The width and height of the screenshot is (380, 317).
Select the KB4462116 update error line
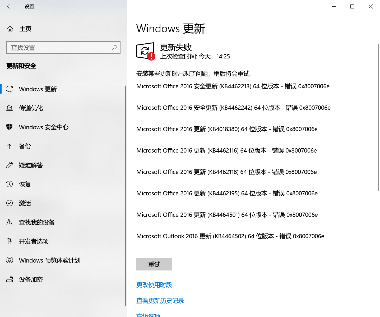[226, 150]
